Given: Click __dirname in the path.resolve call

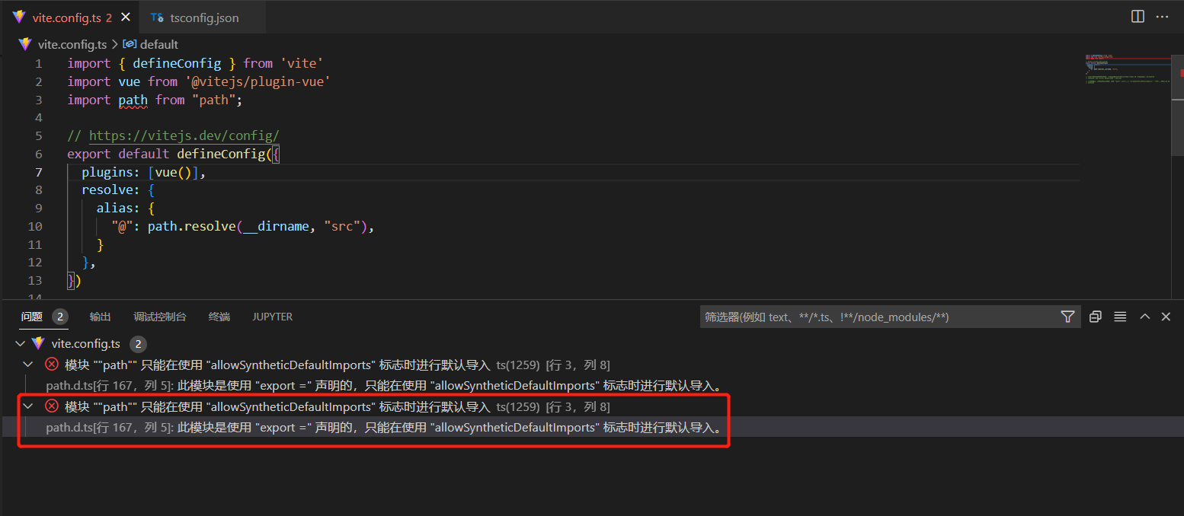Looking at the screenshot, I should (x=276, y=226).
